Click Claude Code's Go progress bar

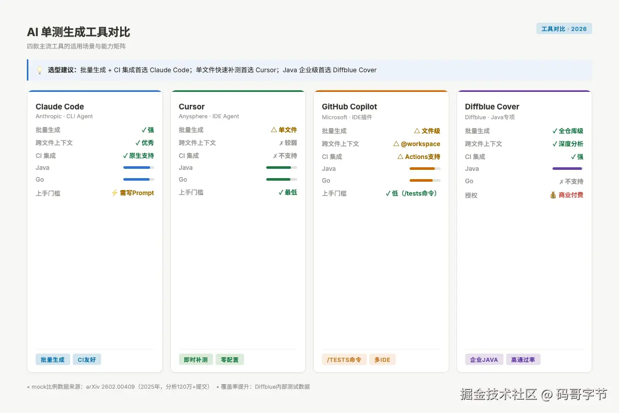pyautogui.click(x=139, y=180)
